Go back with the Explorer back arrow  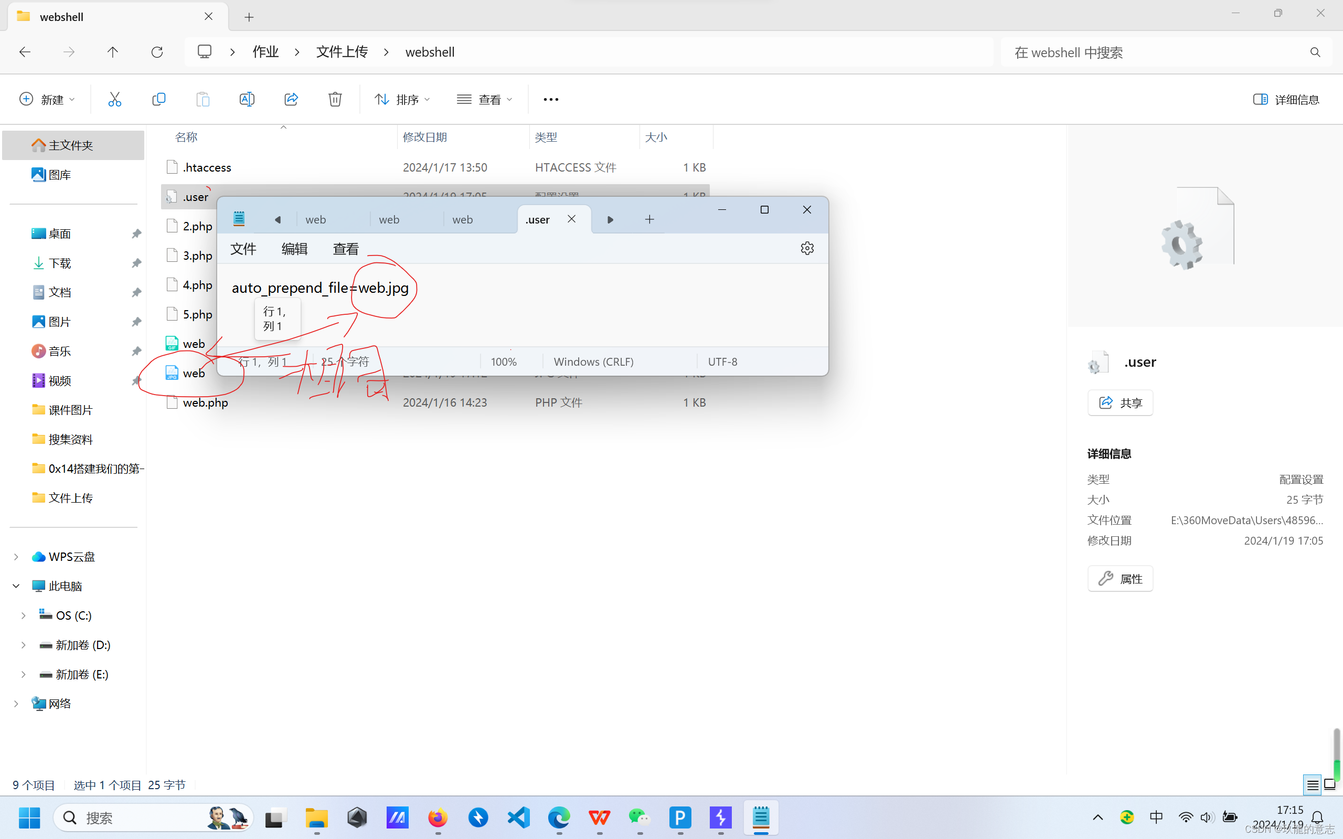click(25, 52)
